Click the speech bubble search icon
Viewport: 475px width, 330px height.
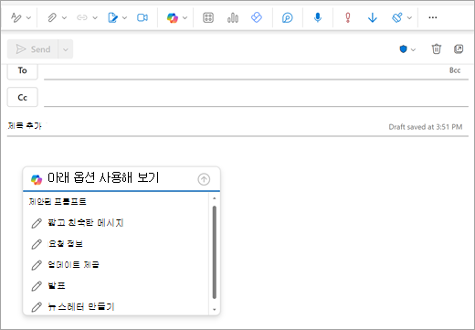pyautogui.click(x=287, y=17)
